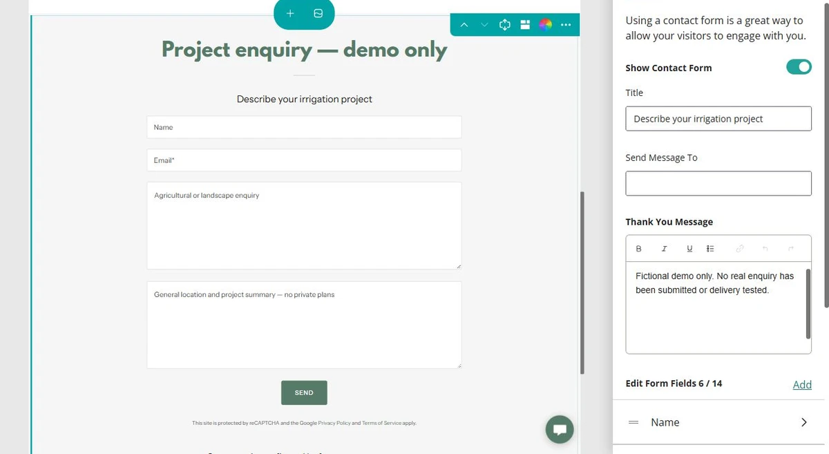Apply italic in the Thank You Message editor

click(x=664, y=249)
